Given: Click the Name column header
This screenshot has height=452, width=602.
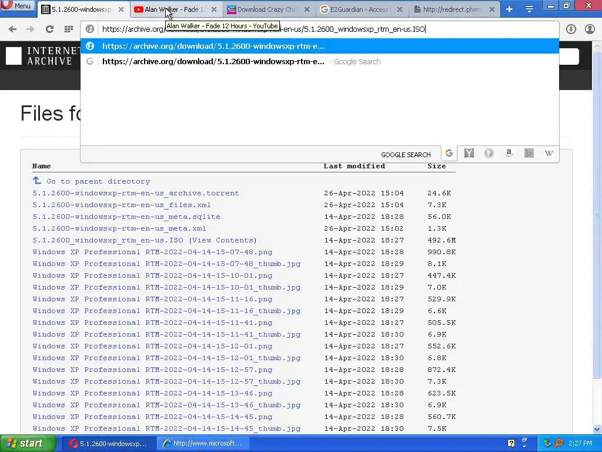Looking at the screenshot, I should pyautogui.click(x=42, y=166).
